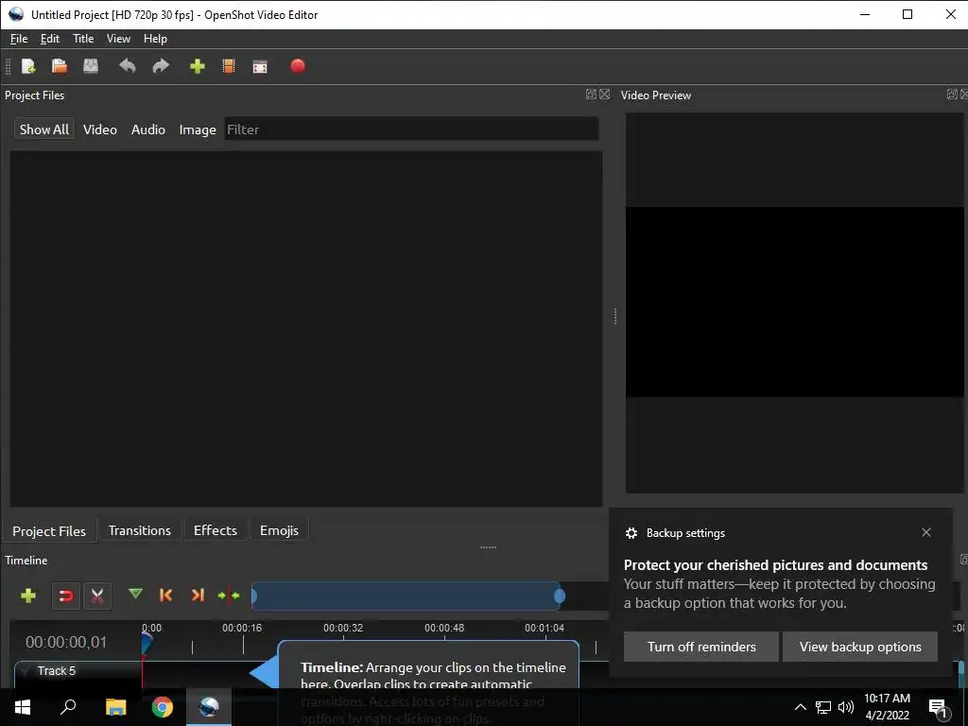The width and height of the screenshot is (968, 726).
Task: Click the timeline zoom slider bar
Action: tap(407, 596)
